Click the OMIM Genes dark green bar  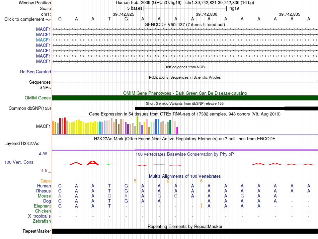click(185, 98)
